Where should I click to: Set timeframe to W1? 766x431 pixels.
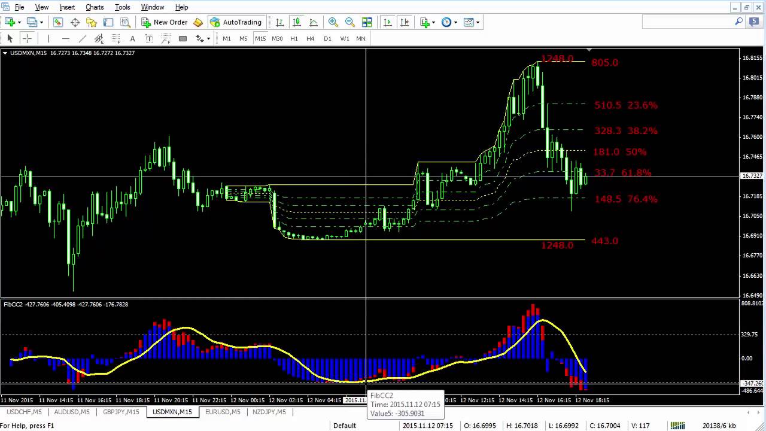coord(345,38)
